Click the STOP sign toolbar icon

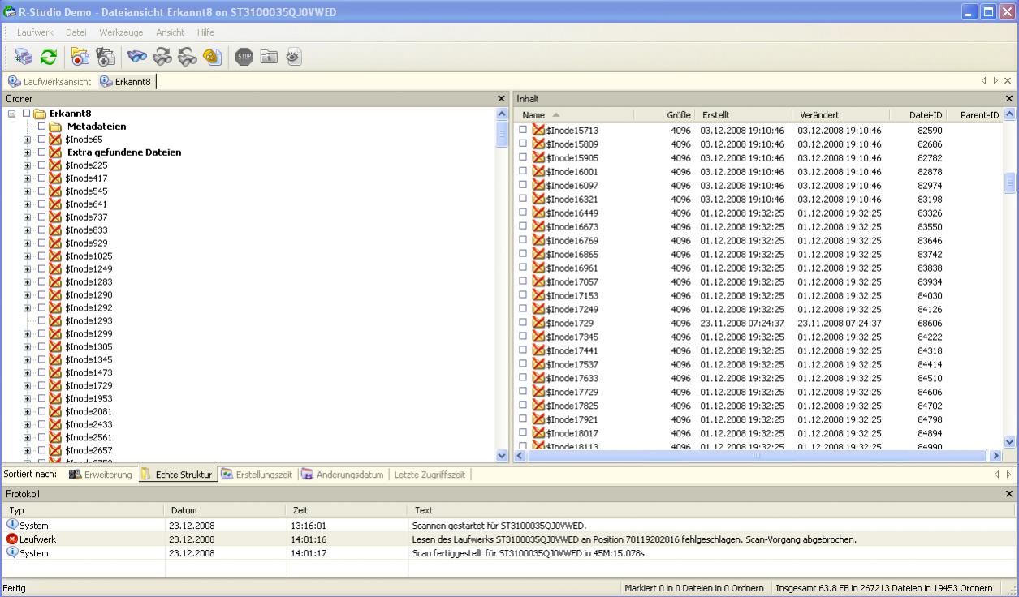[x=244, y=57]
